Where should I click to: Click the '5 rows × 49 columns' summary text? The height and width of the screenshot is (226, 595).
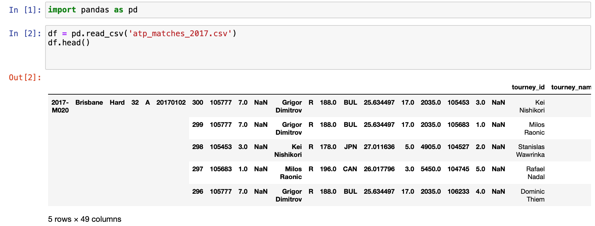tap(85, 219)
